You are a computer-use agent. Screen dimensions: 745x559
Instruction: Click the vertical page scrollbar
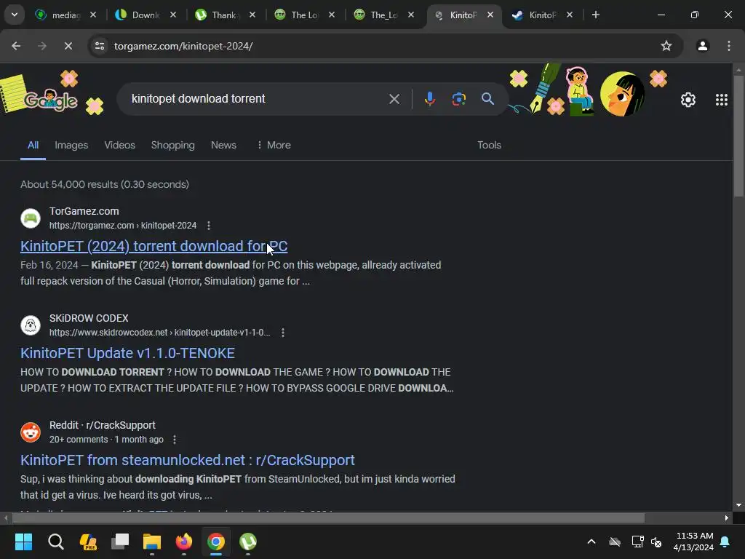(738, 136)
